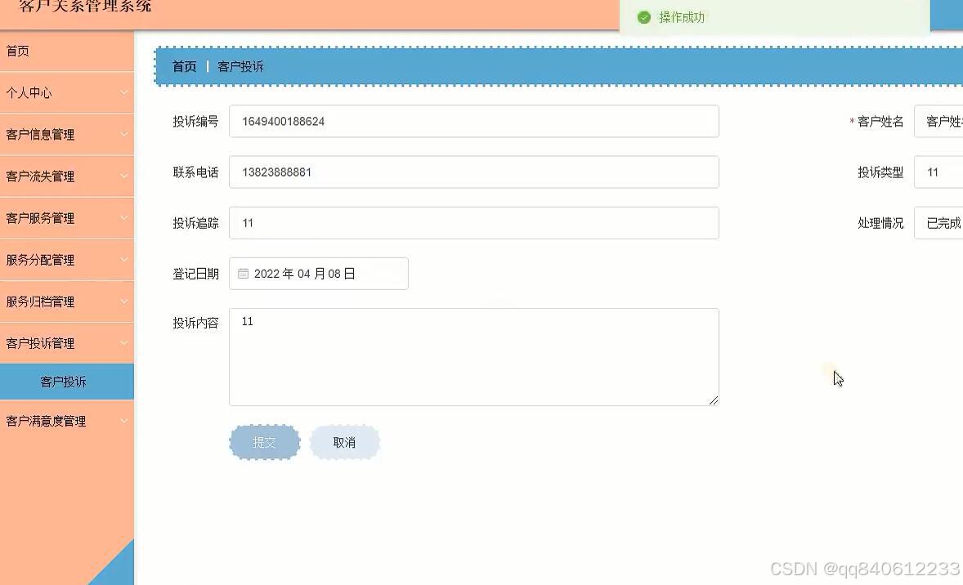Expand the 个人中心 sidebar menu
This screenshot has width=963, height=585.
point(67,92)
